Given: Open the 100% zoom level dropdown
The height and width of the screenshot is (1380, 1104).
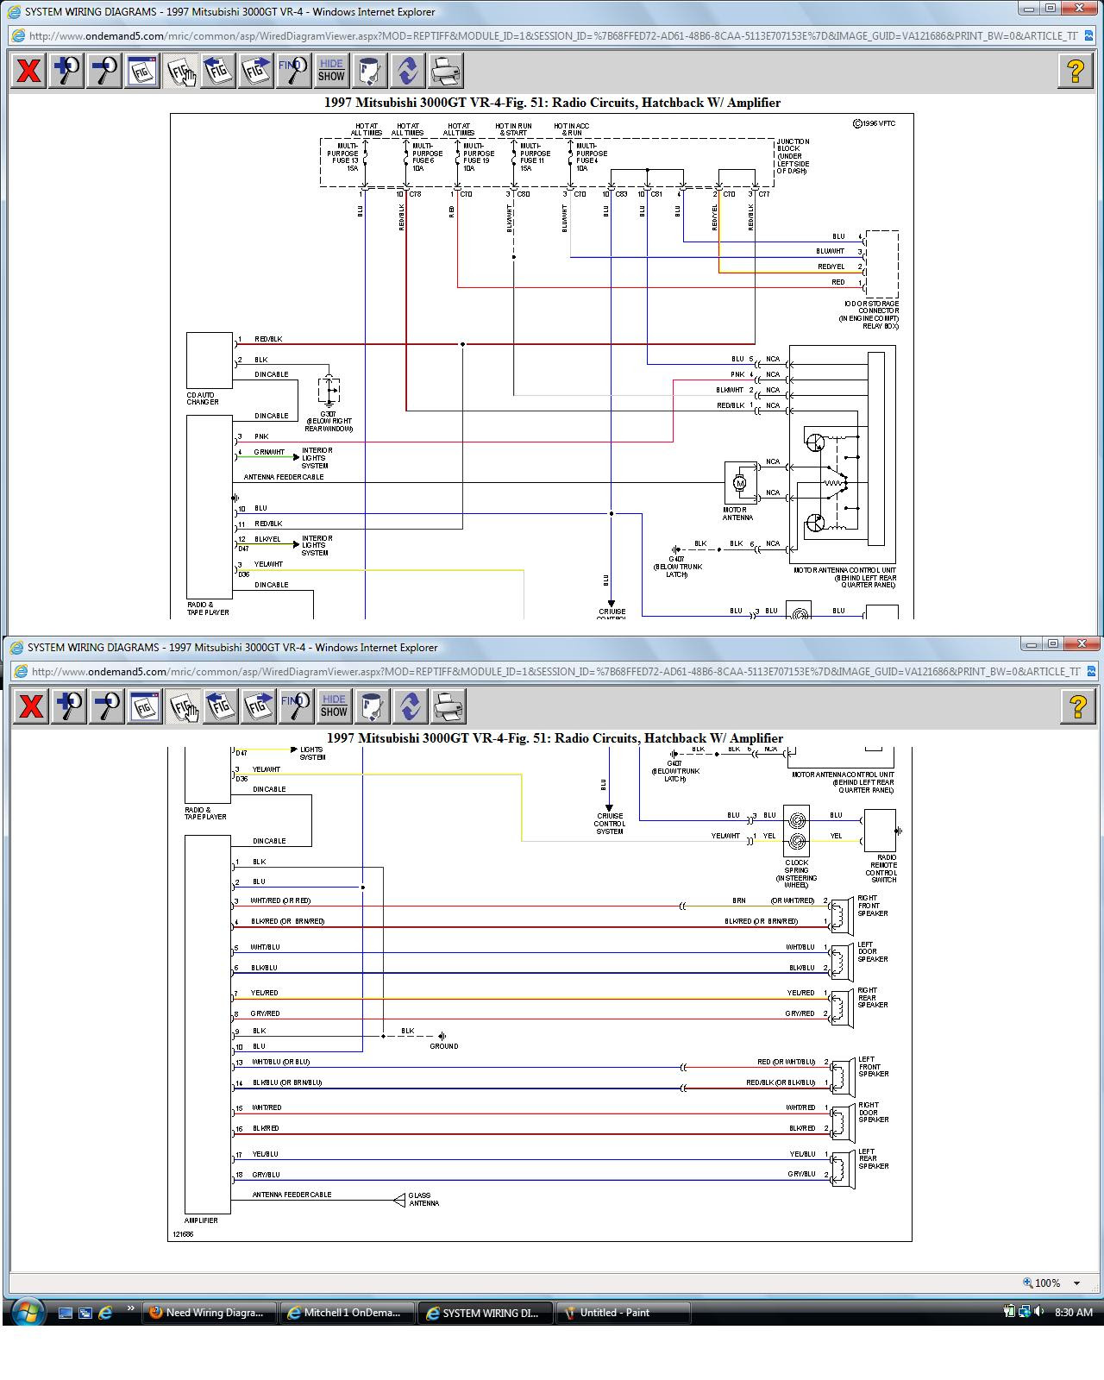Looking at the screenshot, I should [1076, 1283].
